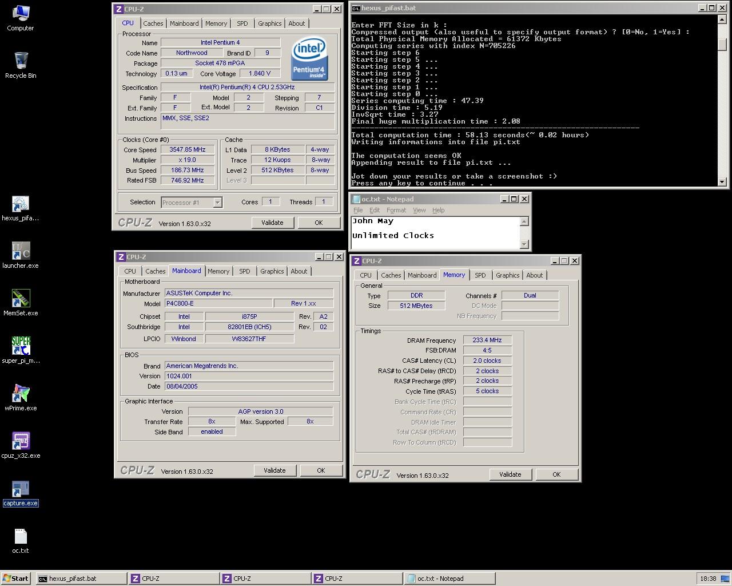Switch to CPU tab in Mainboard CPU-Z window
The width and height of the screenshot is (732, 586).
coord(130,271)
